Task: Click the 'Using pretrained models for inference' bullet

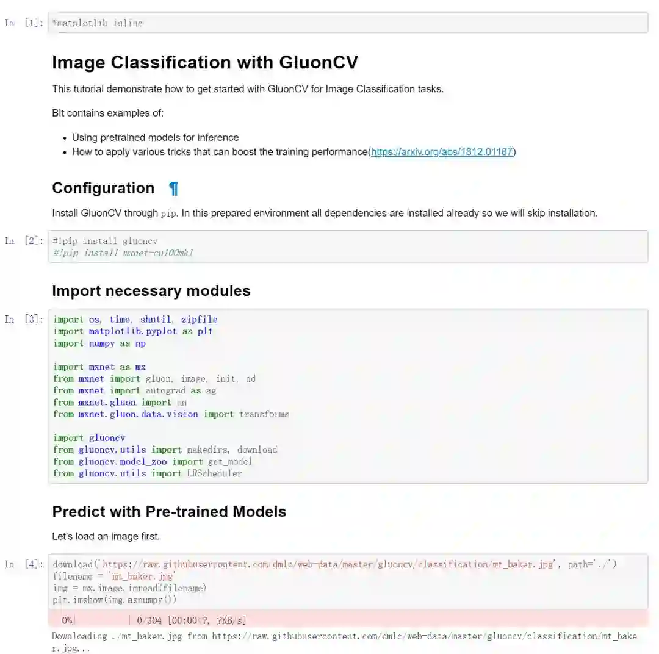Action: 155,137
